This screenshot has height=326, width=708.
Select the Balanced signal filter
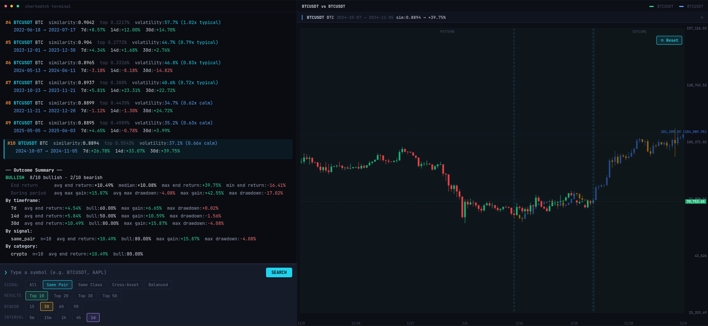158,285
